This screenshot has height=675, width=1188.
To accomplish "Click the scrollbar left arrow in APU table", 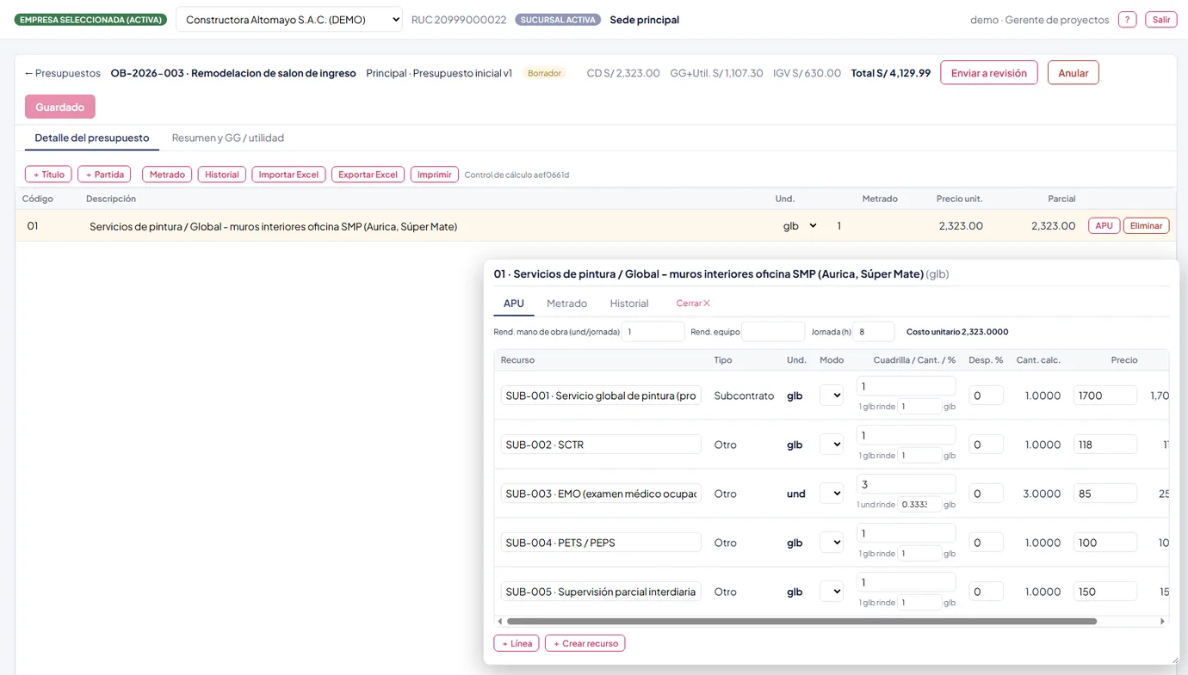I will 500,621.
